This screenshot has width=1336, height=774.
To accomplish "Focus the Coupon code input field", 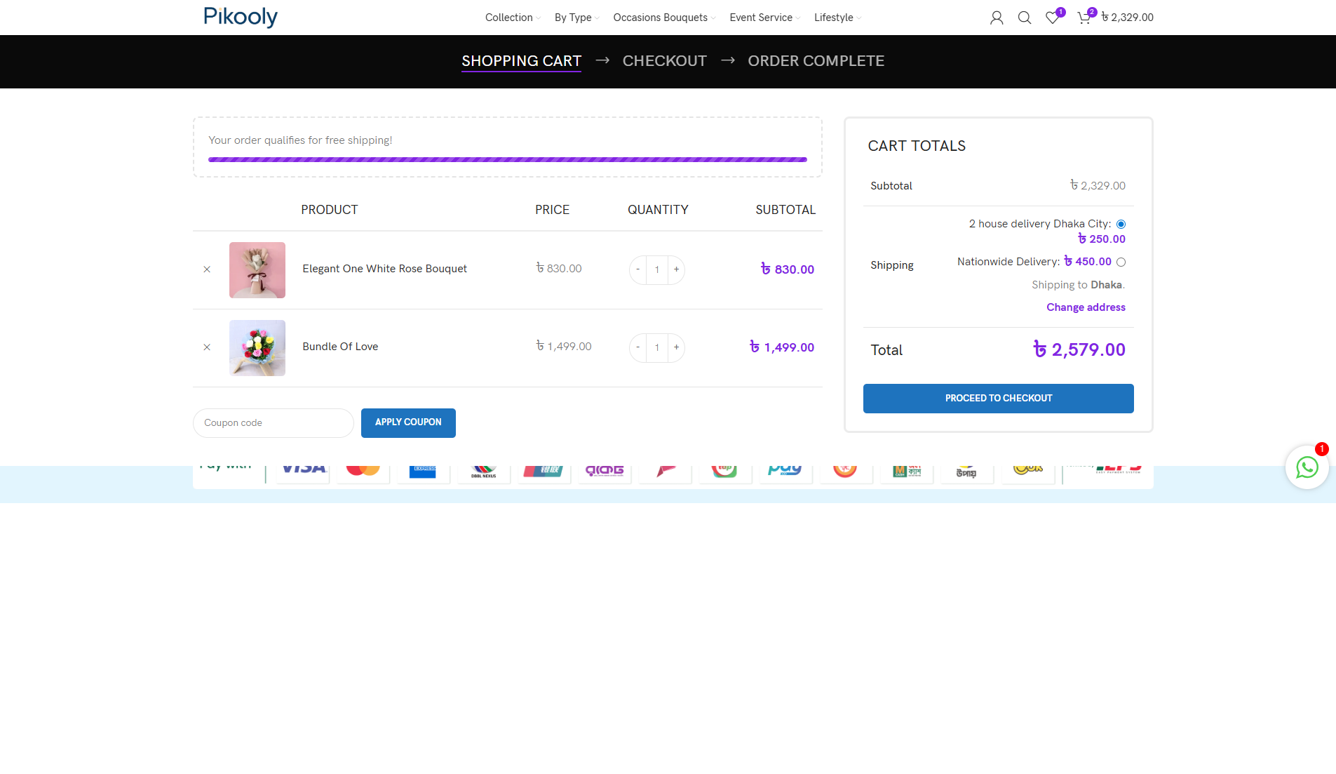I will pyautogui.click(x=273, y=423).
